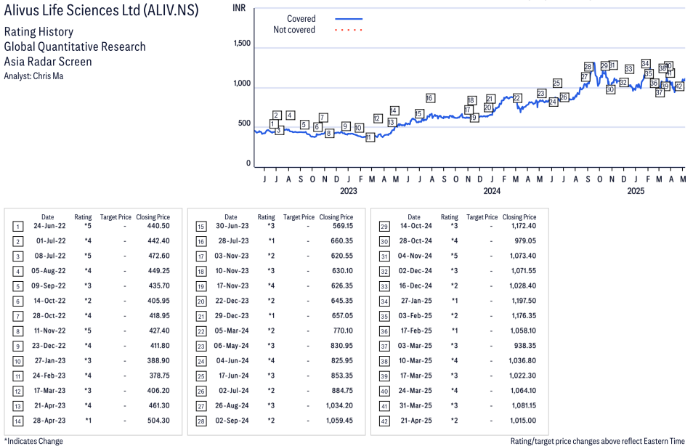
Task: Select the 1,197.50 closing price cell
Action: tap(523, 301)
